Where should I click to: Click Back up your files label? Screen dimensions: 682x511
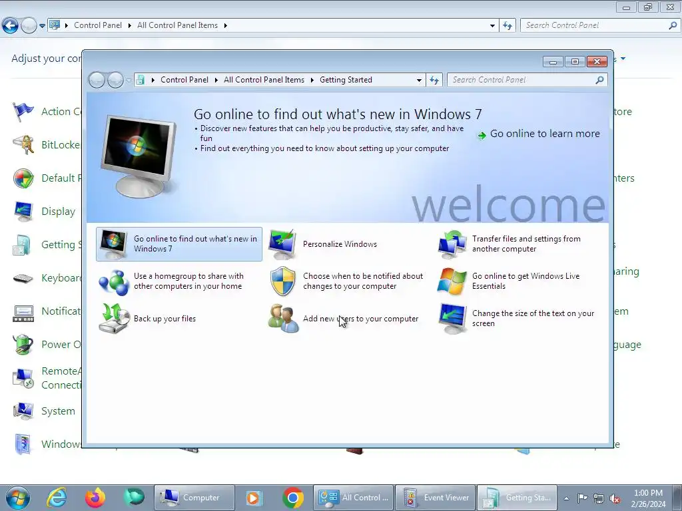(x=165, y=319)
